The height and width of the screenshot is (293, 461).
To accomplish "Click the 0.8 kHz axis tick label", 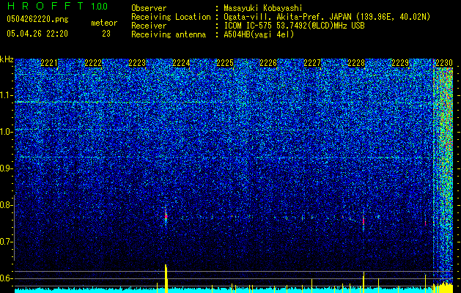I will point(7,205).
